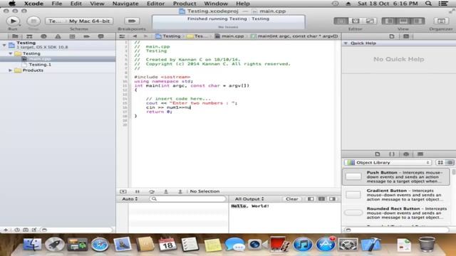
Task: Open Object library tab
Action: [406, 154]
